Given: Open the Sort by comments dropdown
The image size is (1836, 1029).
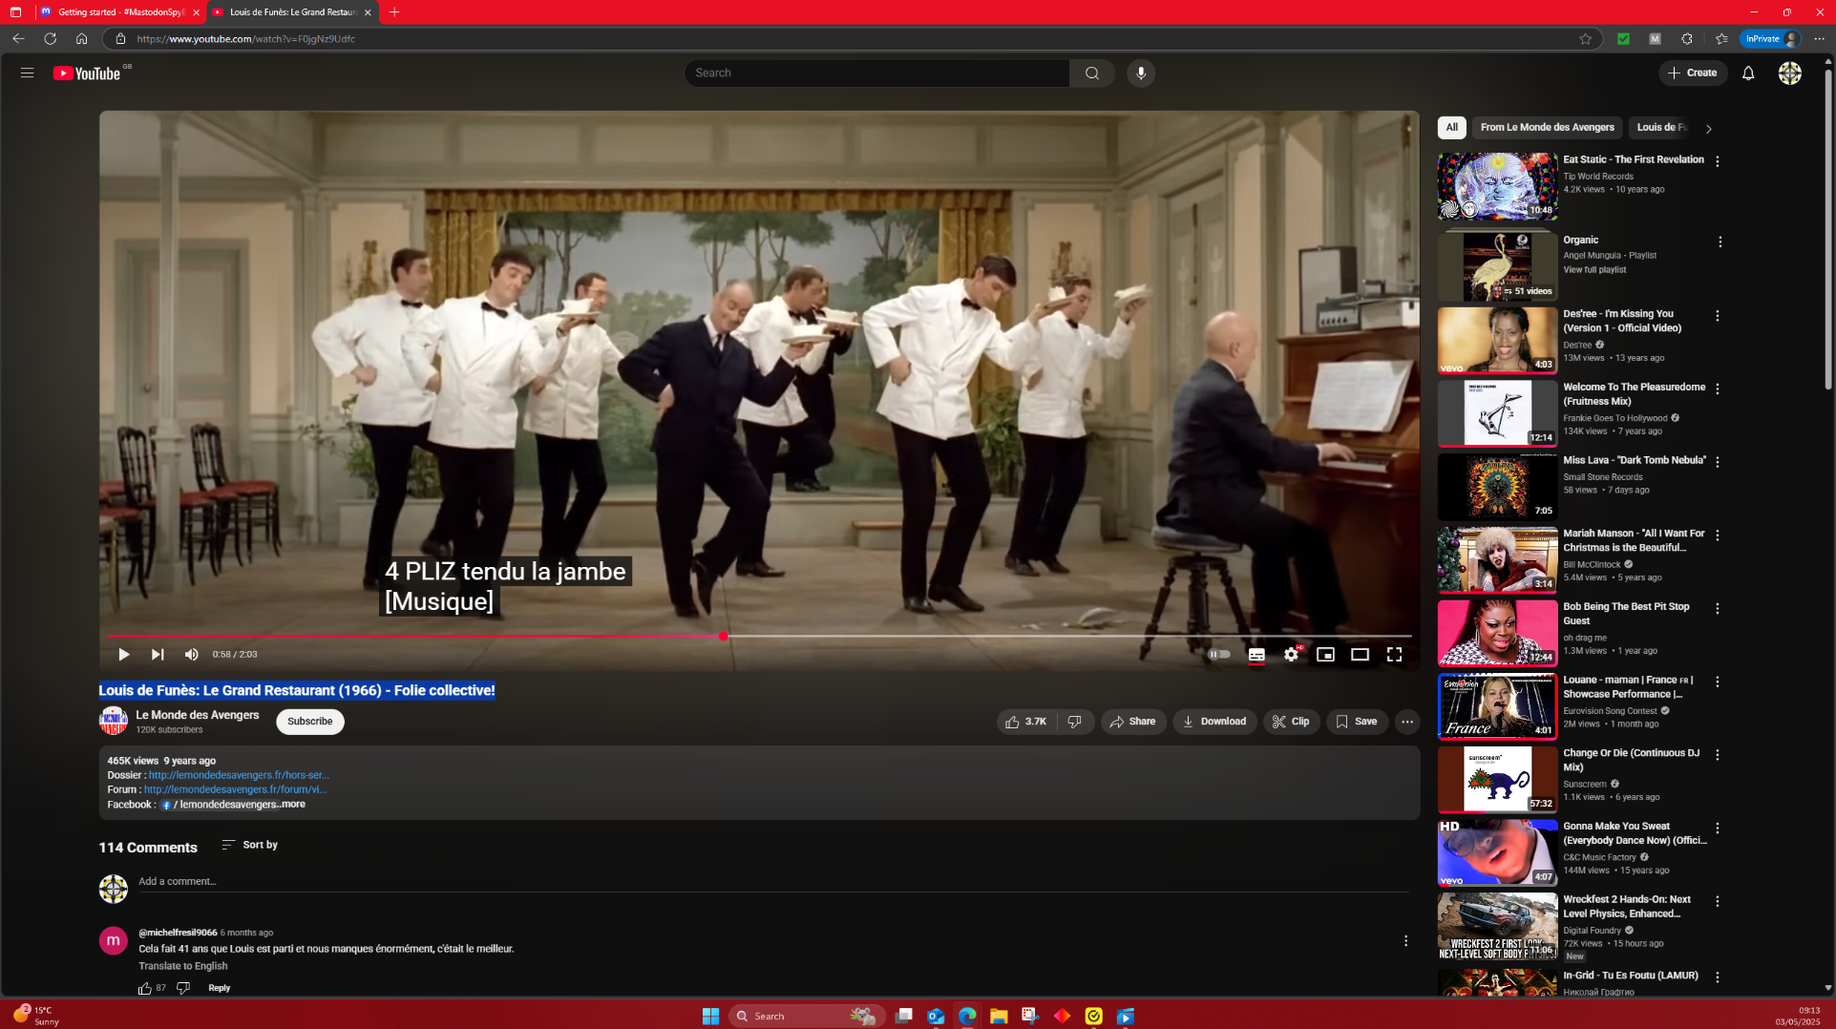Looking at the screenshot, I should [x=250, y=845].
